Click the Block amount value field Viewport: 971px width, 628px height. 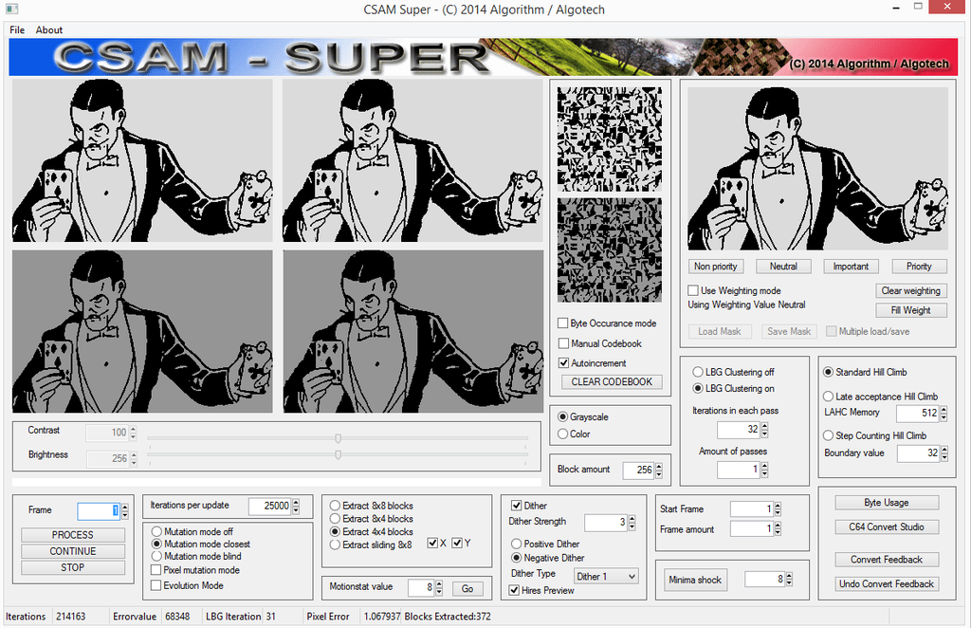click(638, 471)
